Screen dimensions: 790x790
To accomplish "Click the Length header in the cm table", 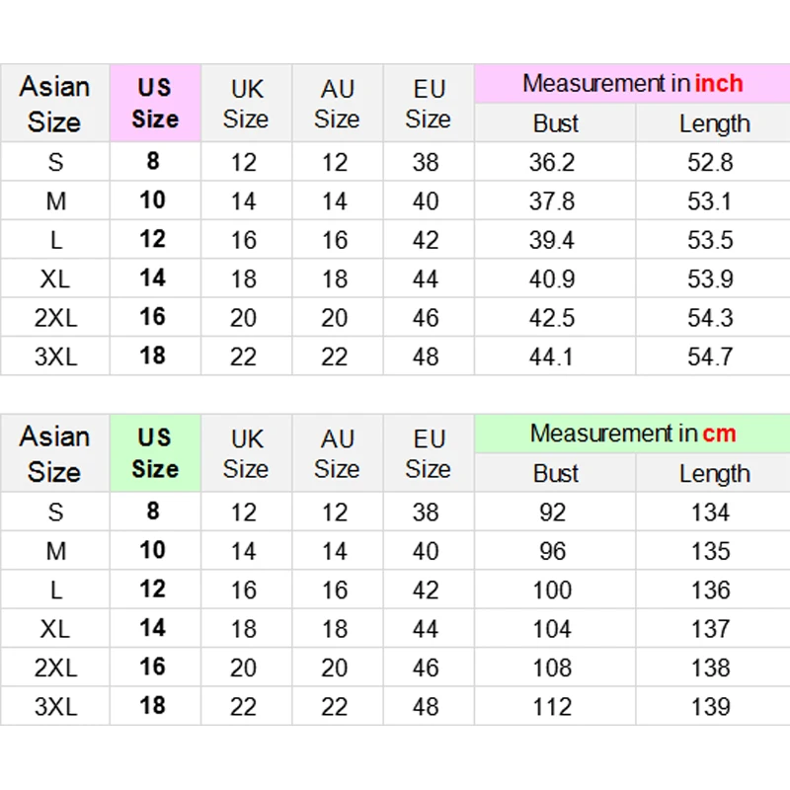I will [x=714, y=473].
